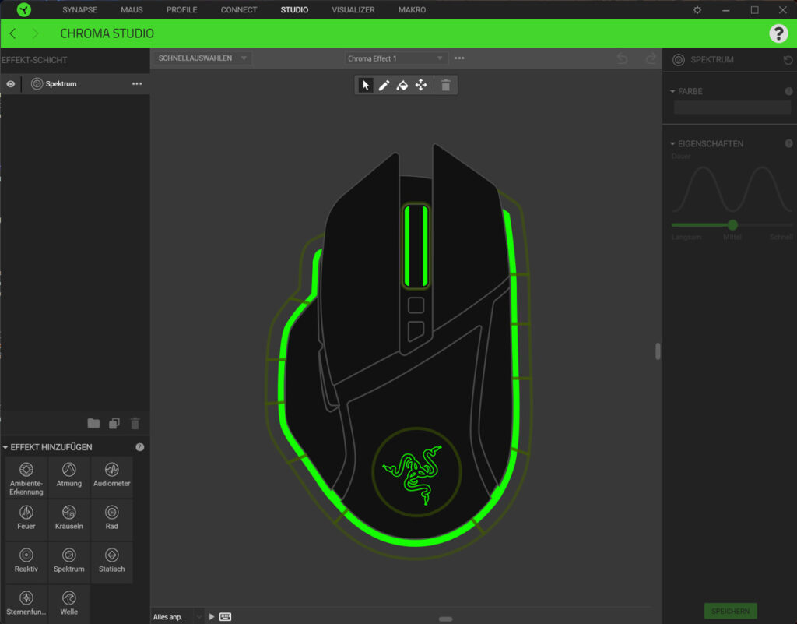Open help via the question mark button

(780, 33)
